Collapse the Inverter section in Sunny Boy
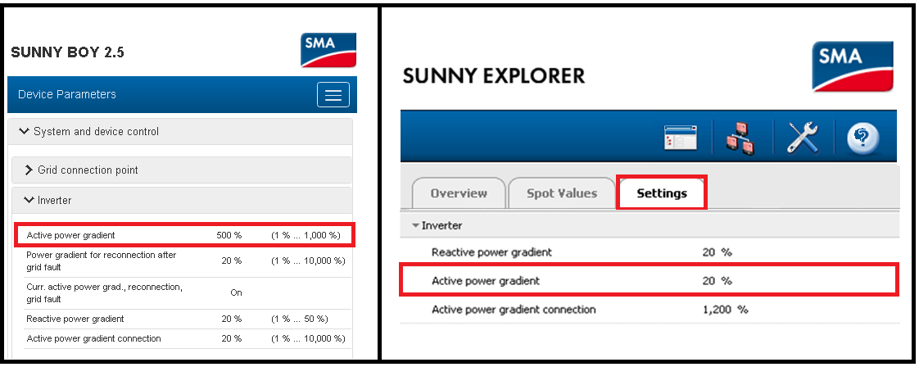 [x=29, y=200]
